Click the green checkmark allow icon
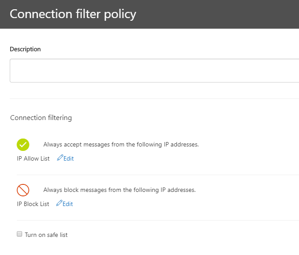 [23, 145]
